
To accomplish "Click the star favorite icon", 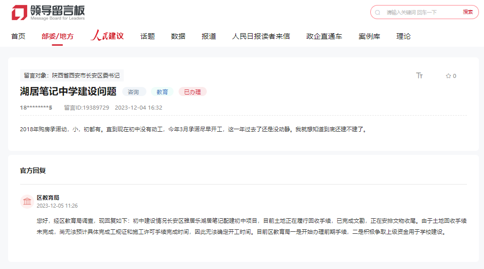I will coord(448,76).
